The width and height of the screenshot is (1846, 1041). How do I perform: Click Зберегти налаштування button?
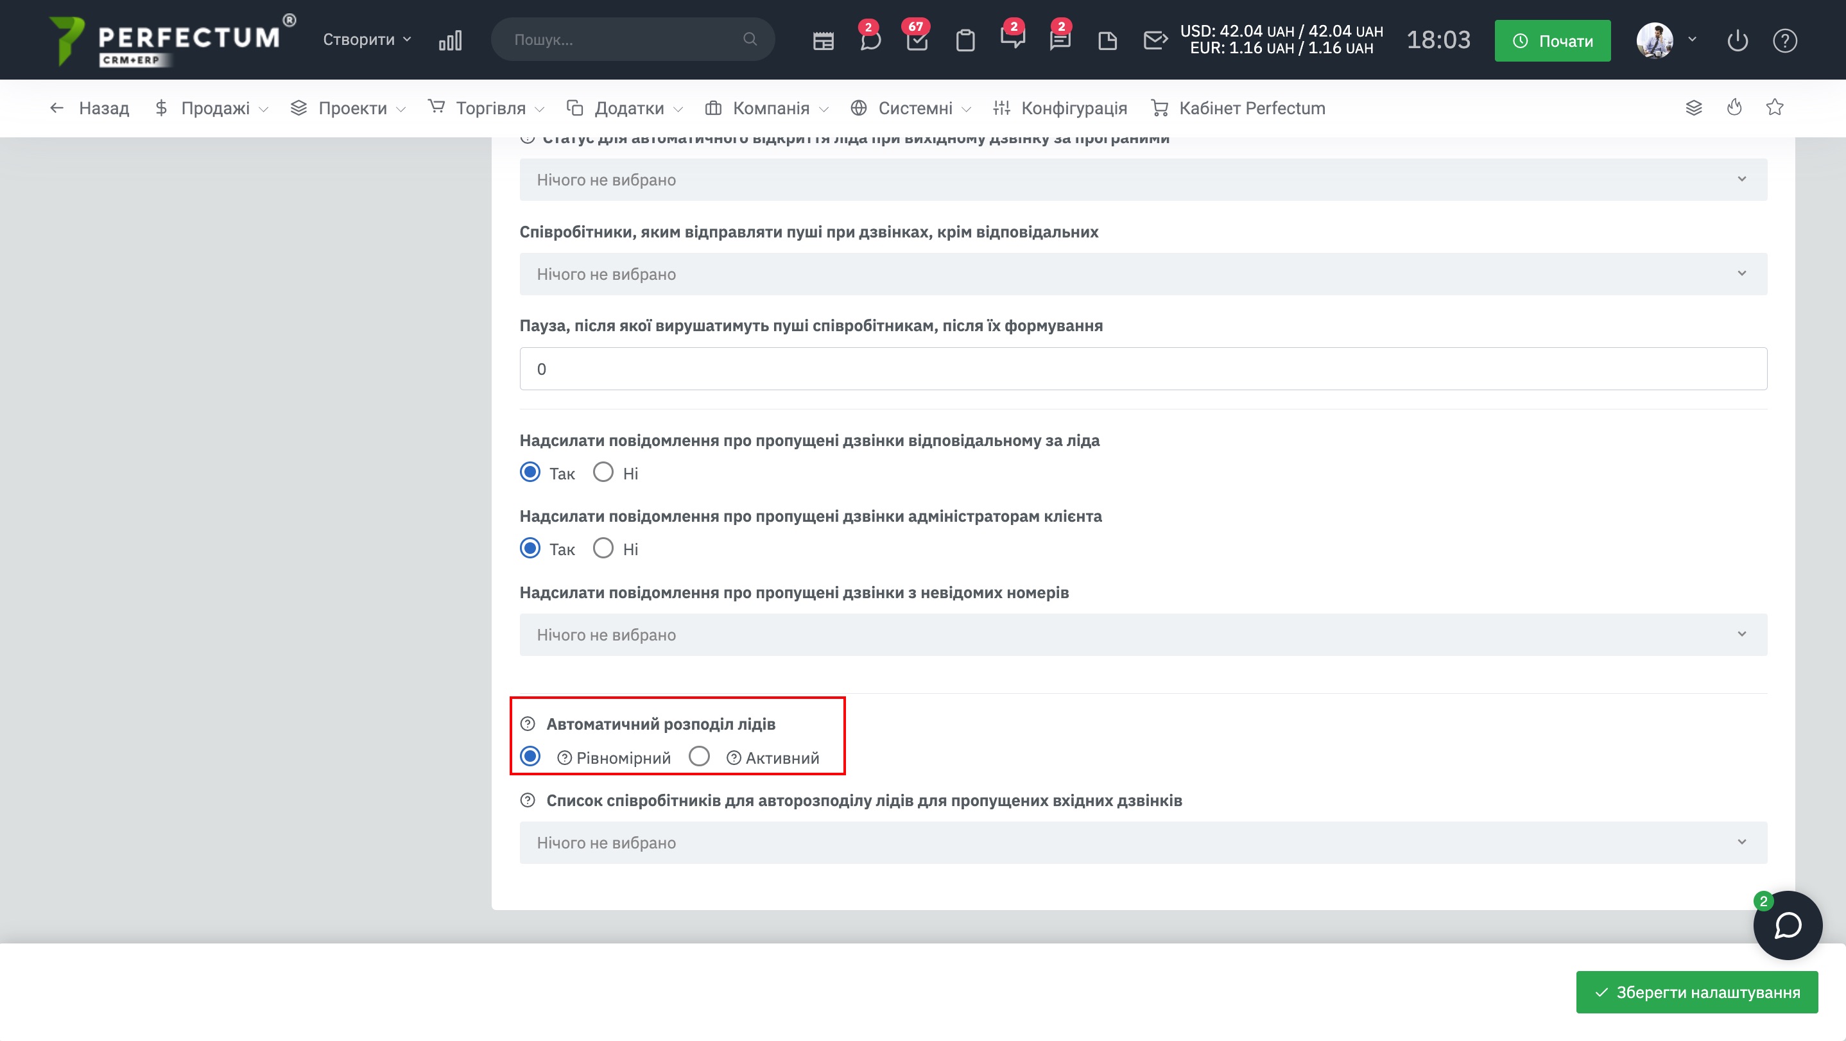click(x=1696, y=992)
